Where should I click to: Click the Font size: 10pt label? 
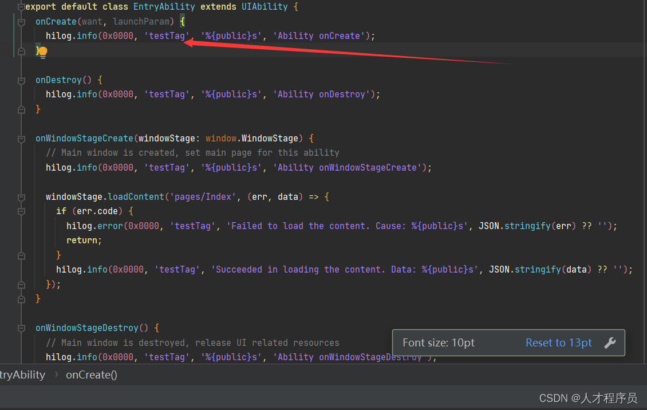pos(439,343)
